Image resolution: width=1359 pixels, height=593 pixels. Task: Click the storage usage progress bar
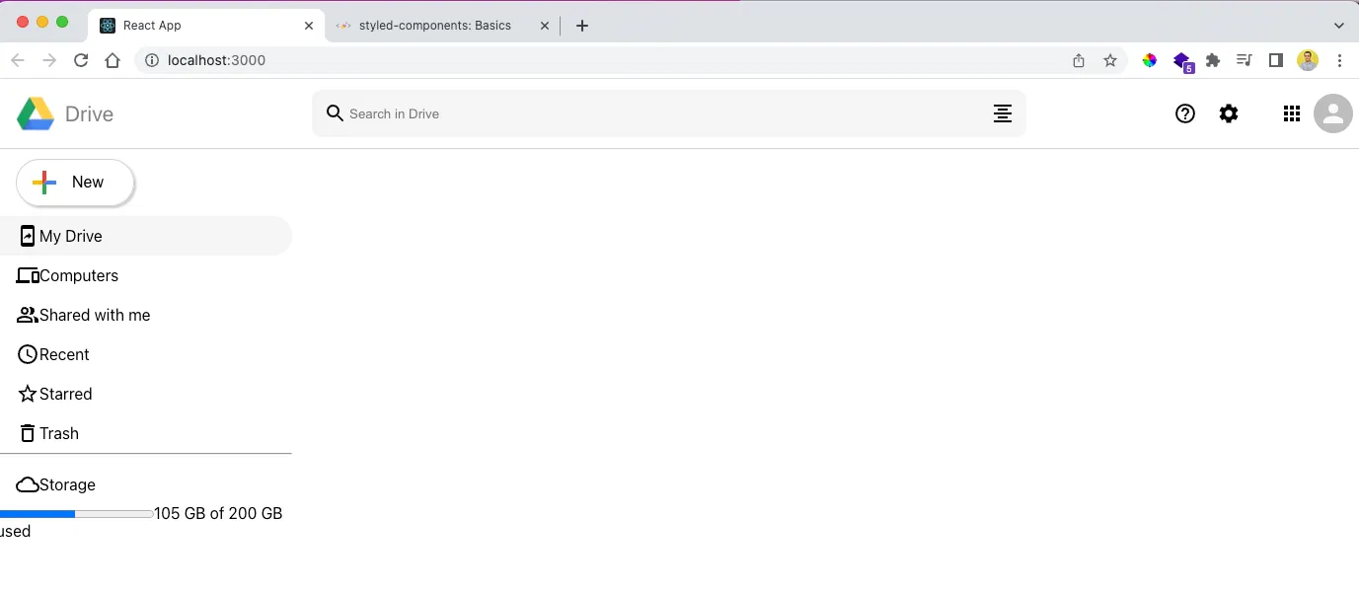(76, 514)
